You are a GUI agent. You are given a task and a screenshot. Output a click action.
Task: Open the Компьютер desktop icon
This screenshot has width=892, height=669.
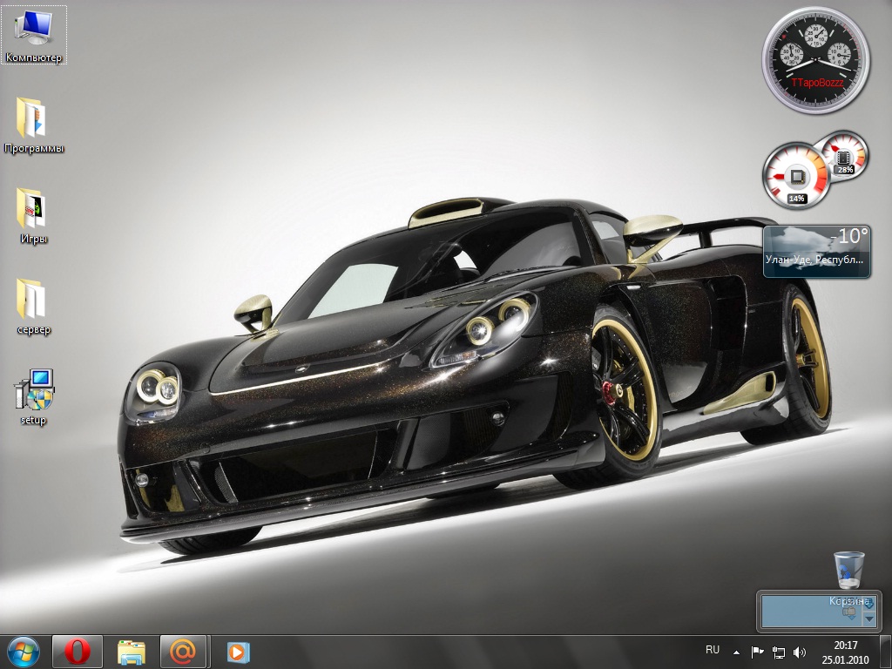point(34,32)
